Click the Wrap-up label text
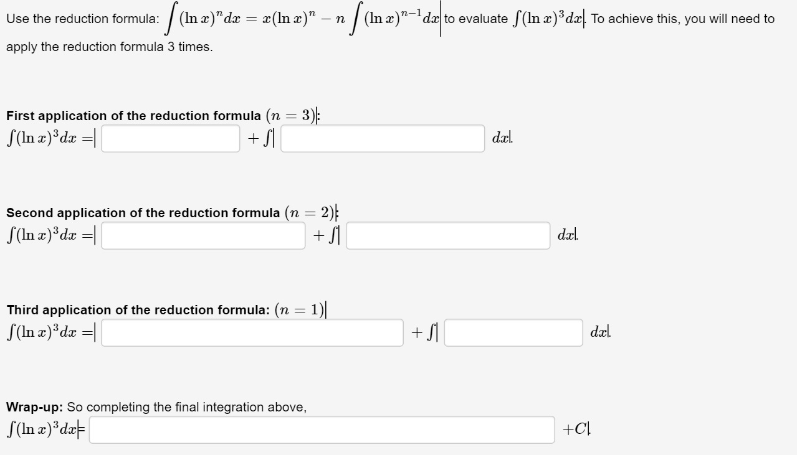 [31, 406]
